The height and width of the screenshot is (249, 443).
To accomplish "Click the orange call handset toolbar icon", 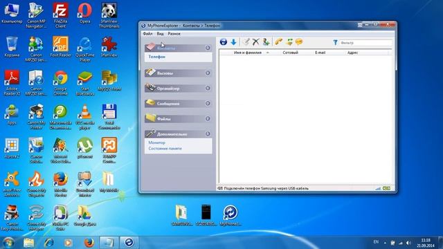I will point(278,42).
